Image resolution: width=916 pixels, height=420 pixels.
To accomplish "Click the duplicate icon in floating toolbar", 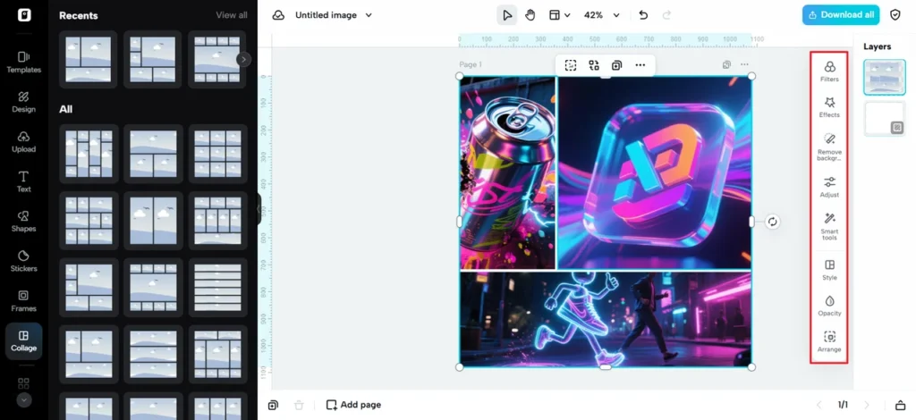I will click(x=617, y=65).
